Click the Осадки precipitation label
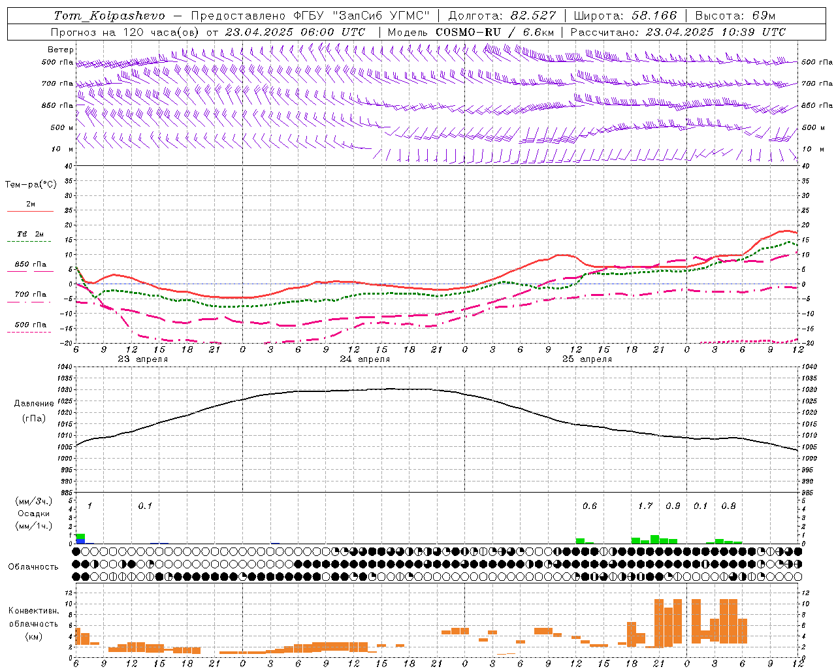 [34, 514]
